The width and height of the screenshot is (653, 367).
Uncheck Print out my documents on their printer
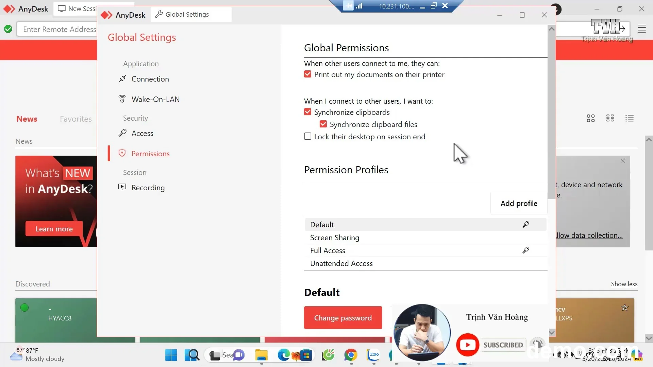point(307,74)
